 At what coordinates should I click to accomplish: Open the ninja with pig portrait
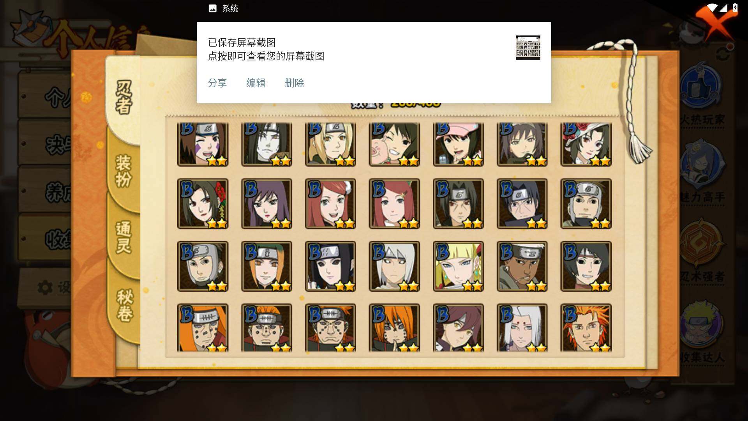click(x=394, y=144)
